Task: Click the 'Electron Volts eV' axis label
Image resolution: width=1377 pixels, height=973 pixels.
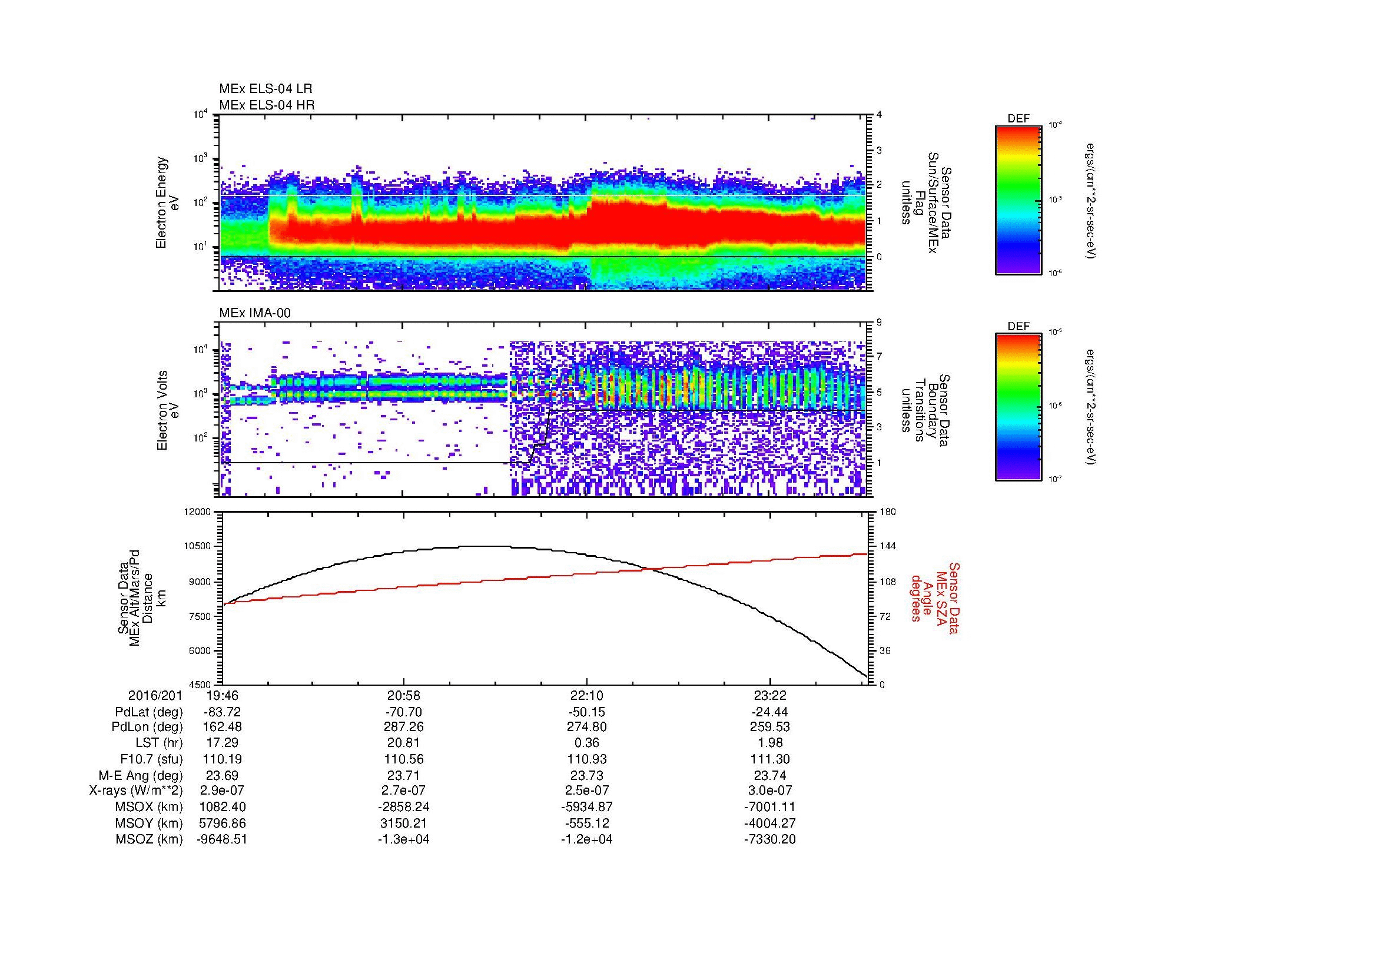Action: point(168,410)
